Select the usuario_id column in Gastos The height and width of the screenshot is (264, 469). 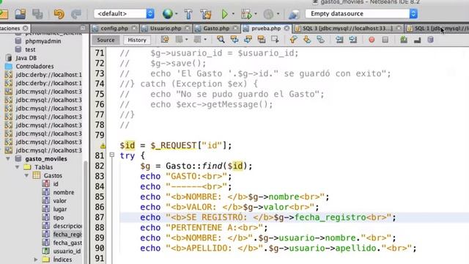click(67, 251)
